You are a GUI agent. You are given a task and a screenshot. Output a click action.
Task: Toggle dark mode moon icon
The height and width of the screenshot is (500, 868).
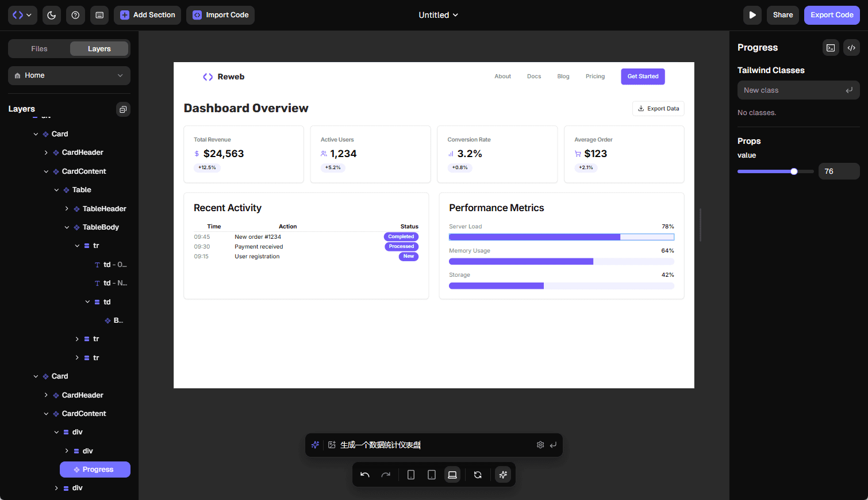click(x=52, y=15)
